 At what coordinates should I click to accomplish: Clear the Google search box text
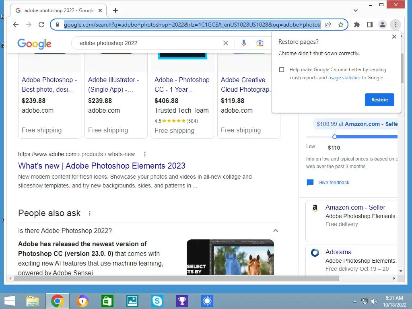[226, 43]
